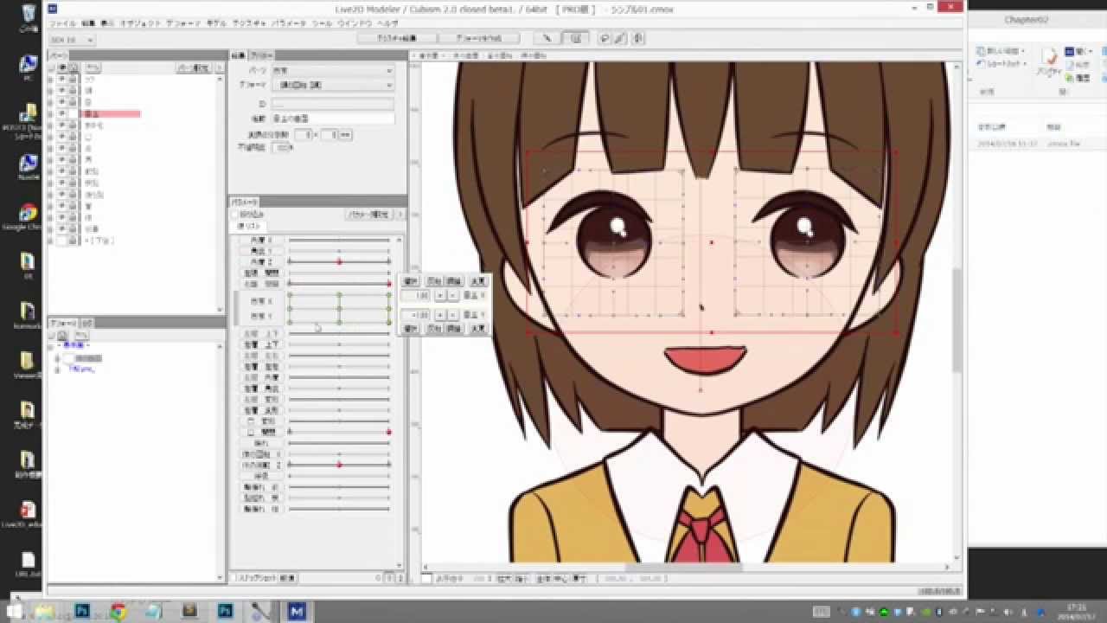Open the ファイル menu
The width and height of the screenshot is (1107, 623).
pos(62,23)
